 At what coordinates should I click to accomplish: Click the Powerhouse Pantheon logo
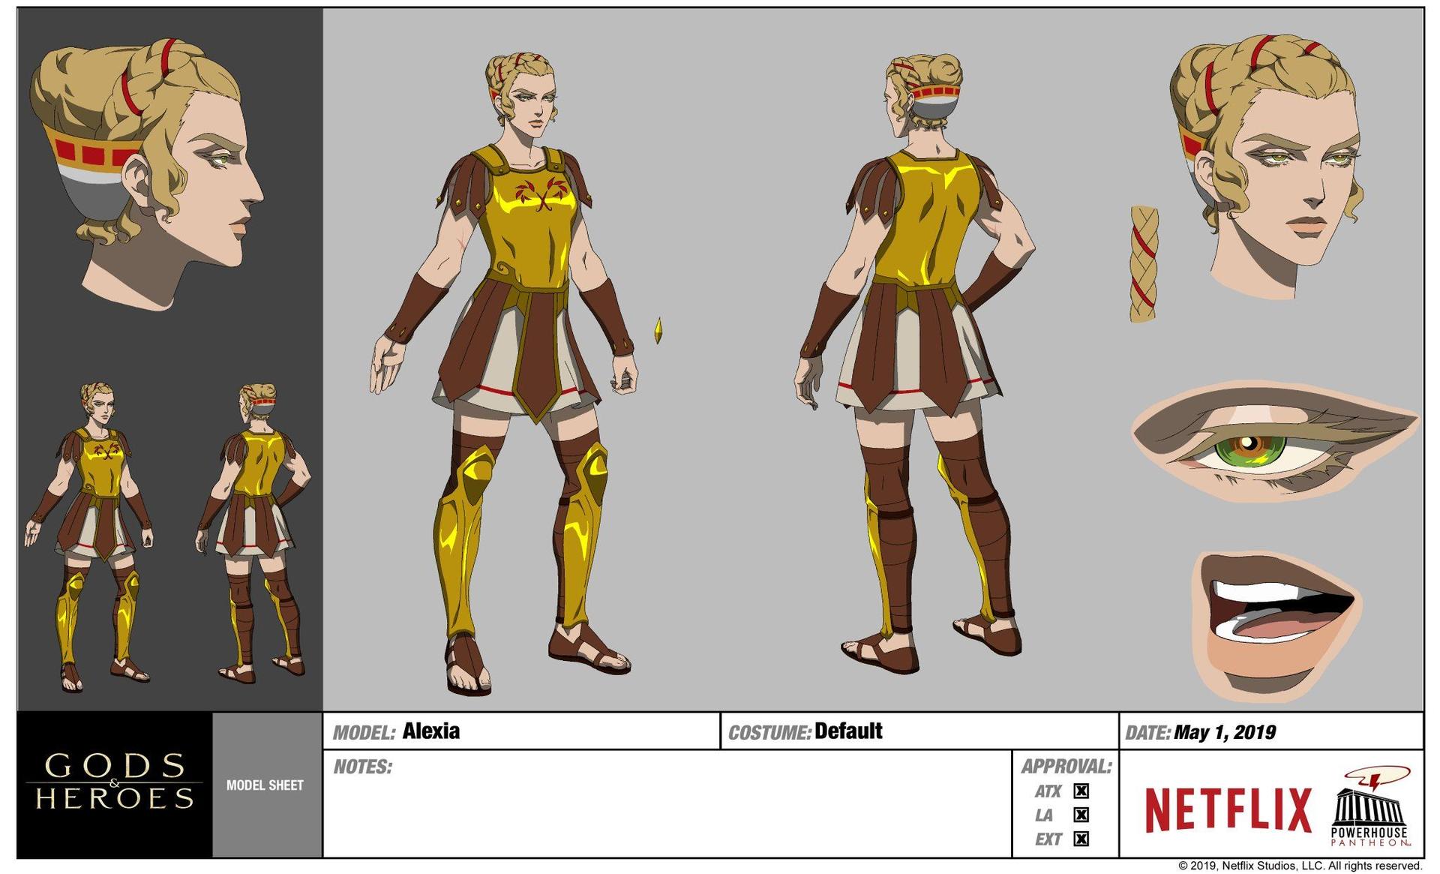point(1369,806)
